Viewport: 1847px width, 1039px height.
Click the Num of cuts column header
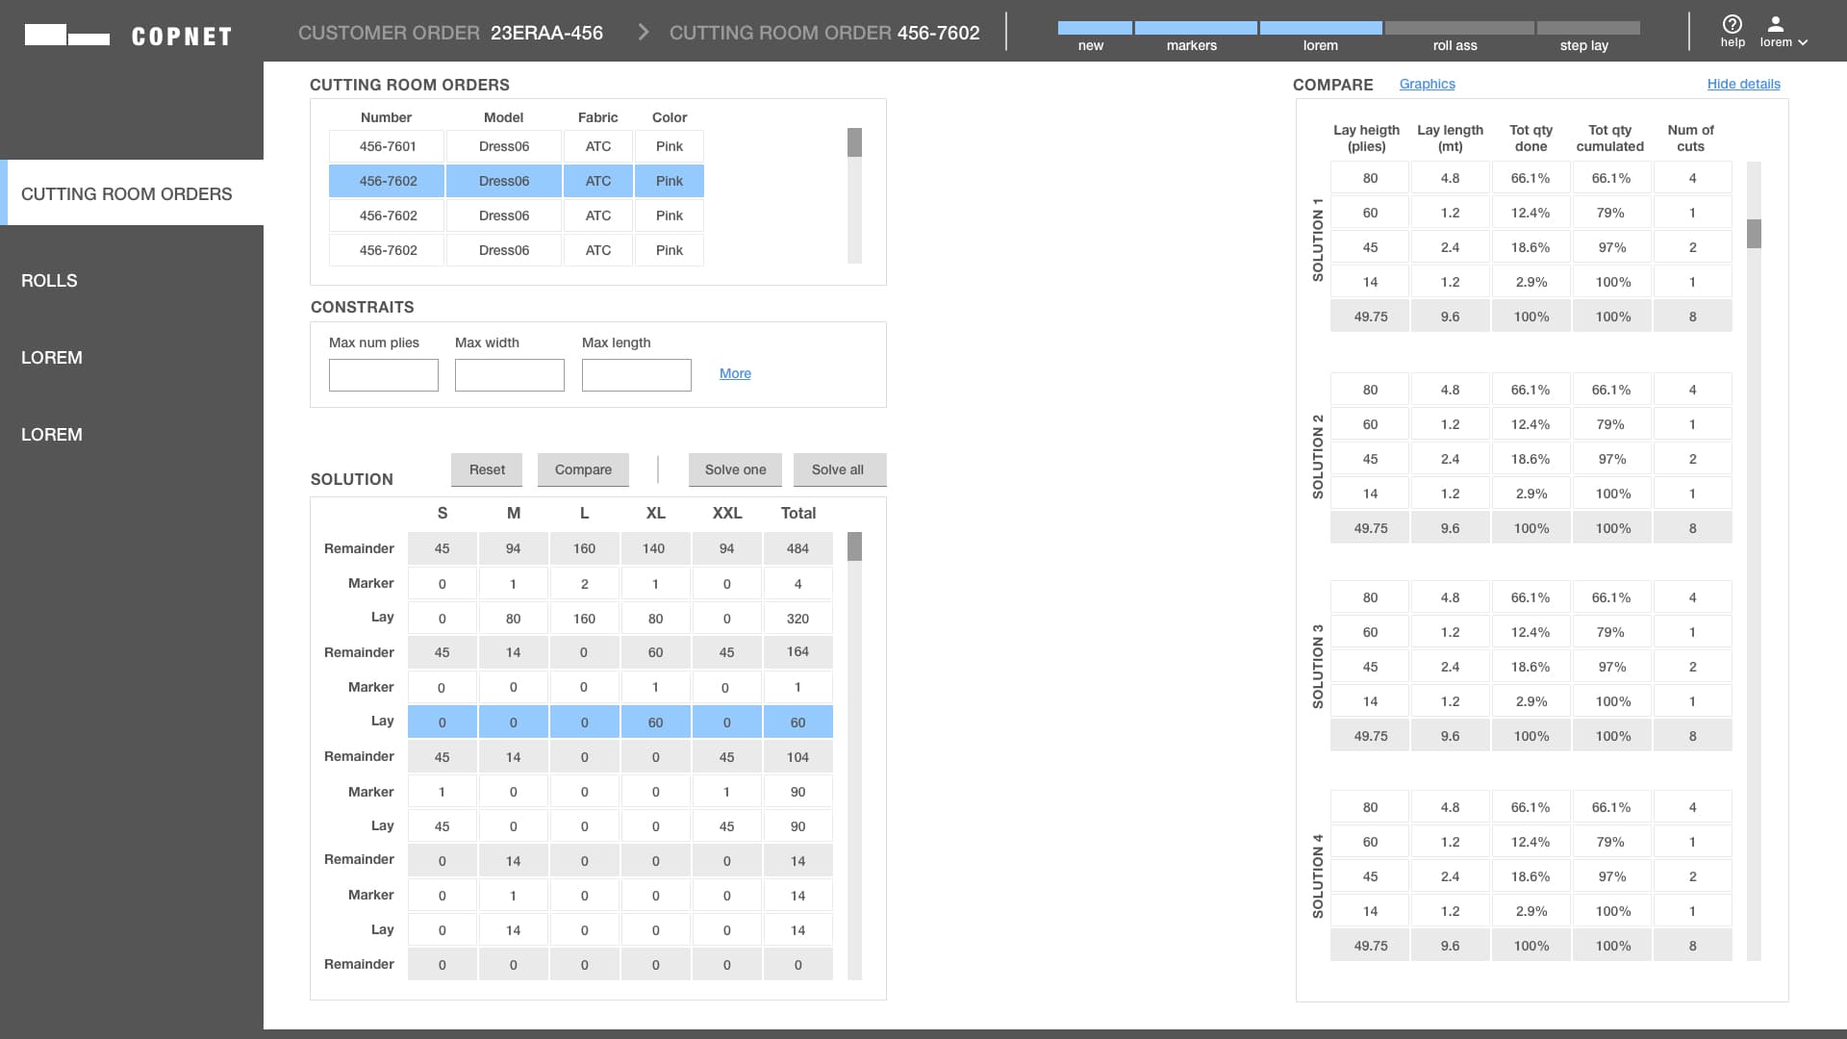tap(1690, 138)
